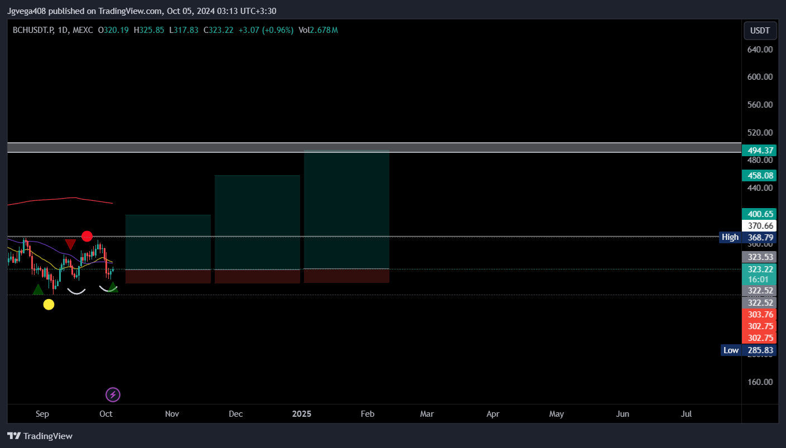786x448 pixels.
Task: Click the 160.00 price axis tick
Action: click(x=760, y=382)
